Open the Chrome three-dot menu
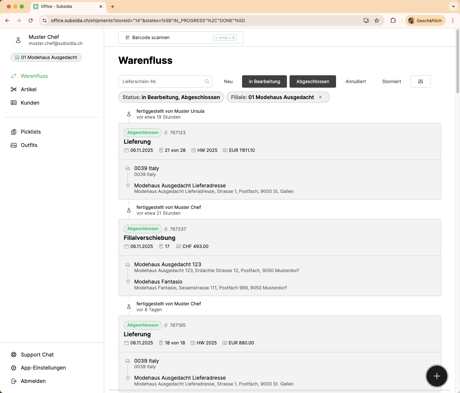 [453, 21]
